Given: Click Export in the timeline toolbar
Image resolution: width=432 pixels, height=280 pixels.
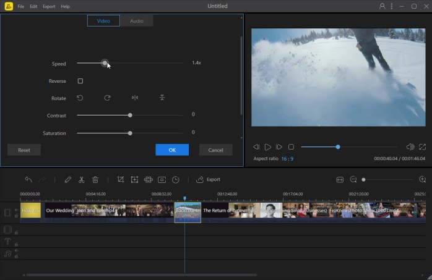Looking at the screenshot, I should point(208,180).
